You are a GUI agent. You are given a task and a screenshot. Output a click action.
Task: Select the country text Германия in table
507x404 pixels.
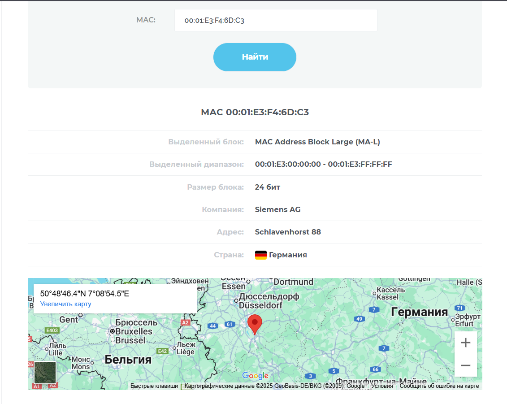pos(288,255)
